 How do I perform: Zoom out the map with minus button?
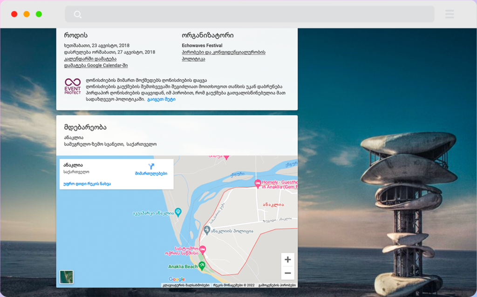point(287,273)
